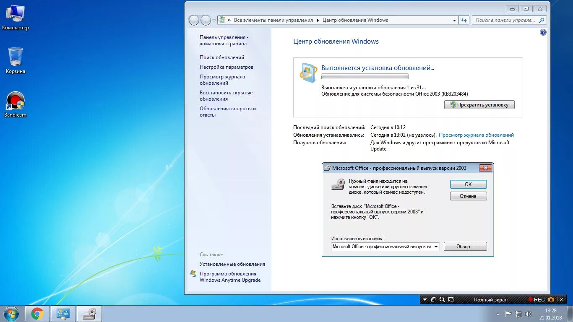Open Google Chrome from the taskbar
This screenshot has height=322, width=573.
37,314
